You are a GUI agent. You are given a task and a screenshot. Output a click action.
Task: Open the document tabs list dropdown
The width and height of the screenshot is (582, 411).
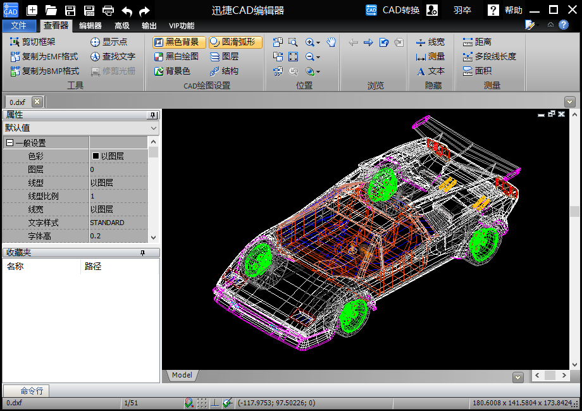[x=570, y=102]
